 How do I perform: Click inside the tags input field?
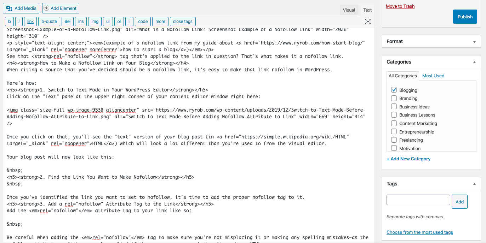click(418, 200)
